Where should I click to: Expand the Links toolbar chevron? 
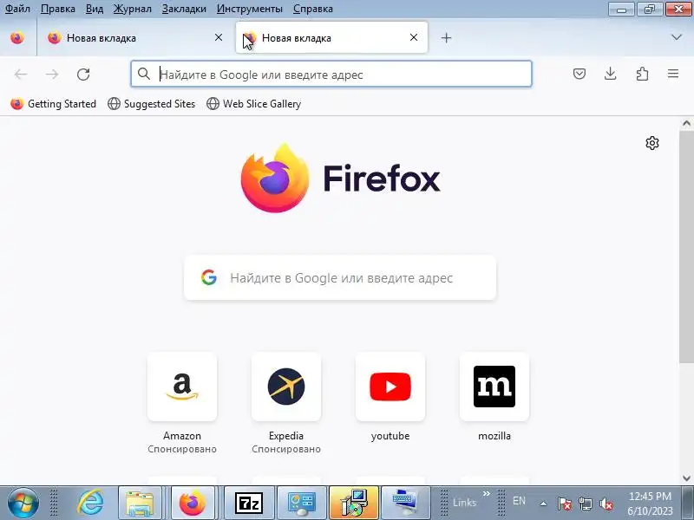(487, 494)
